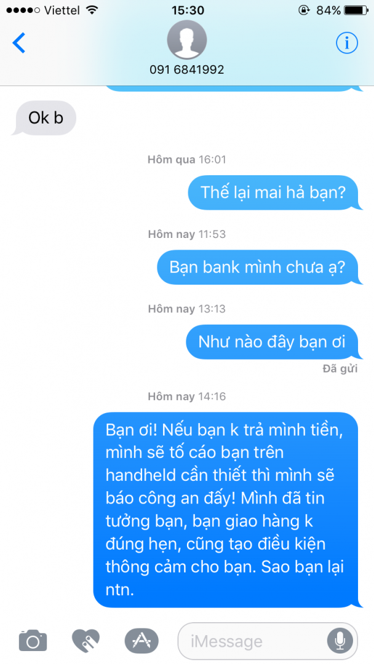Tap phone number 091 6841992
The width and height of the screenshot is (374, 664).
point(187,69)
